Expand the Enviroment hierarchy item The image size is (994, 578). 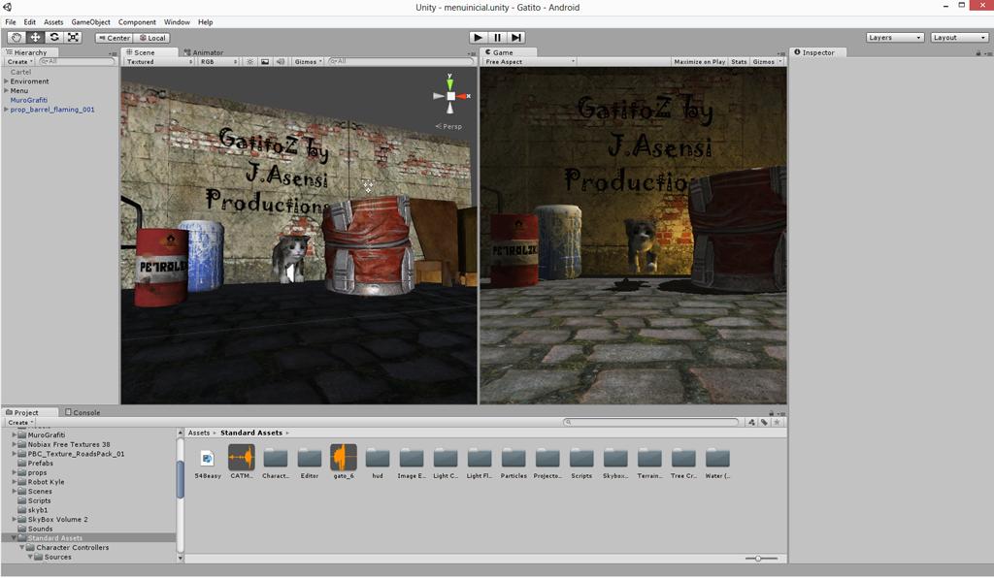click(x=7, y=81)
